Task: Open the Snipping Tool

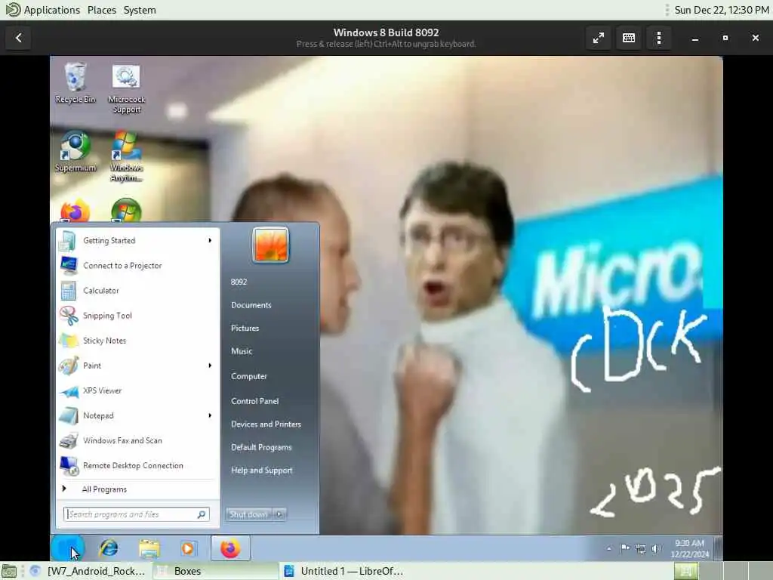Action: [137, 316]
